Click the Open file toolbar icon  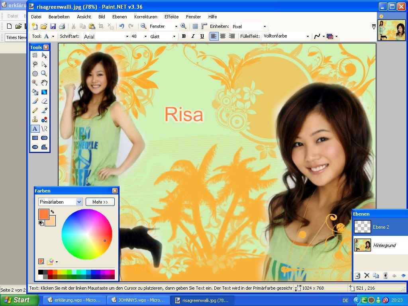pos(44,26)
